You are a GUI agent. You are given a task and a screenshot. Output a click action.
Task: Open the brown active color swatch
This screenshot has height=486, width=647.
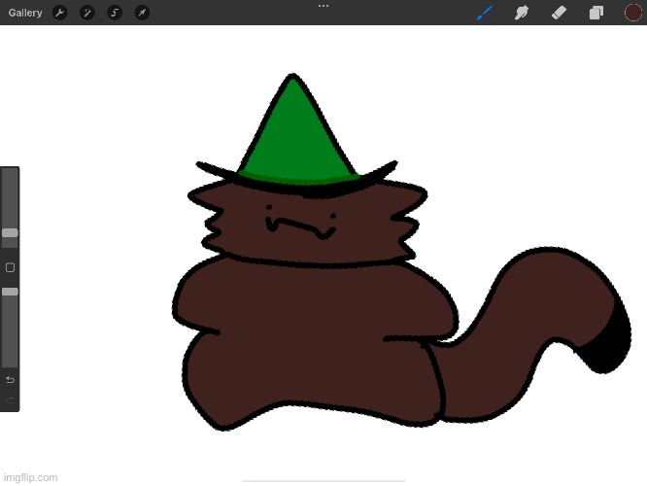point(633,13)
